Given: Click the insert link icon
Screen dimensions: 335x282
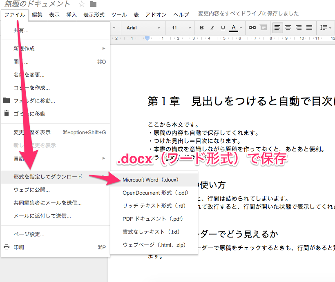Looking at the screenshot, I should [252, 27].
